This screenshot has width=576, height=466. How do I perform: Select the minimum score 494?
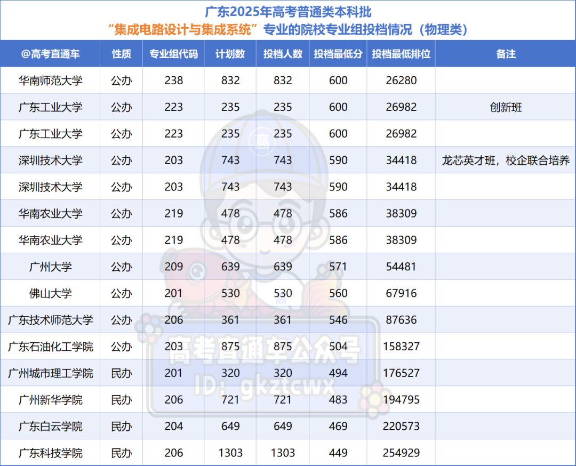(338, 373)
